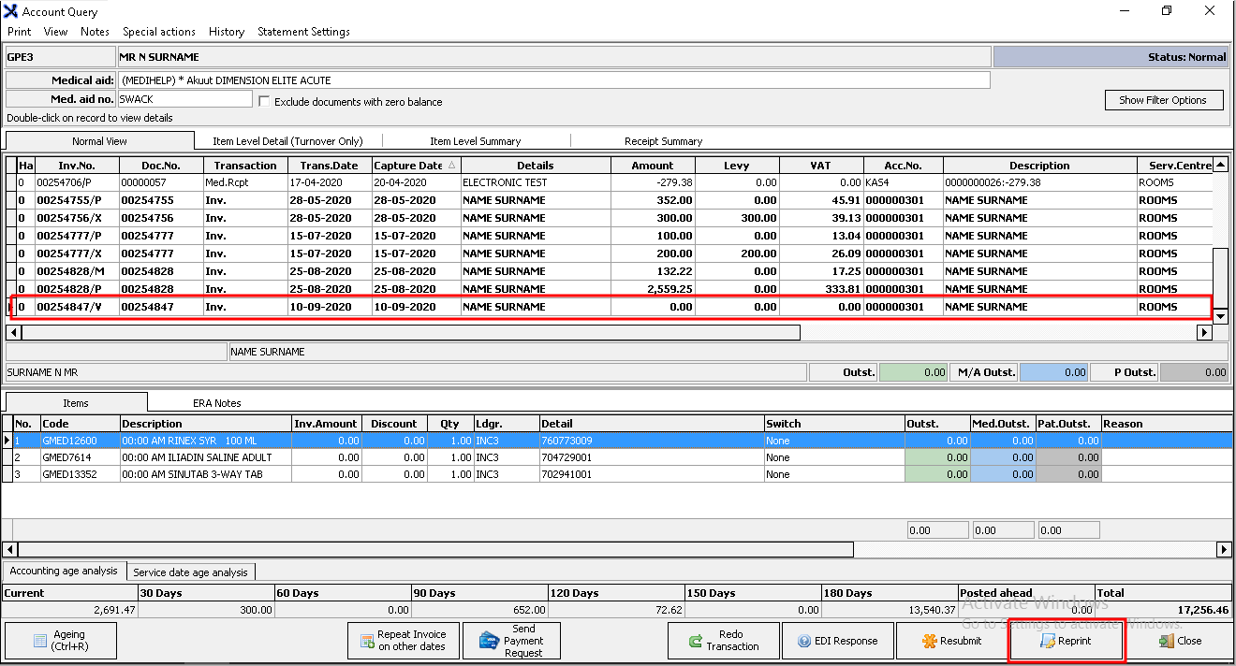Click Show Filter Options button
The image size is (1236, 666).
click(x=1163, y=100)
